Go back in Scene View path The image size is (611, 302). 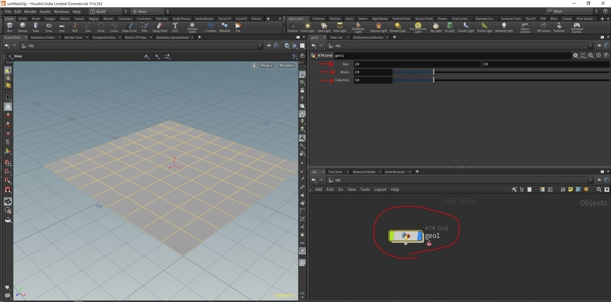pyautogui.click(x=7, y=45)
